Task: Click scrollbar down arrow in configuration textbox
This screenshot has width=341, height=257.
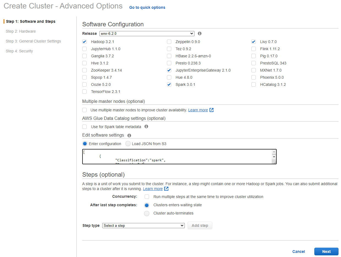Action: click(x=274, y=157)
